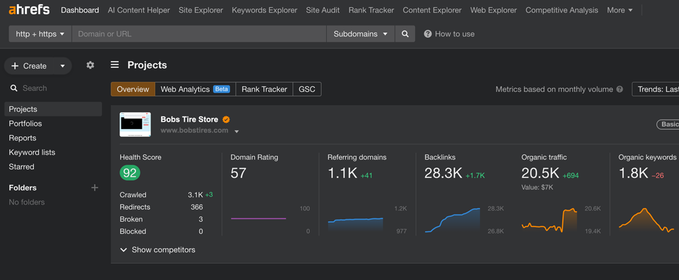This screenshot has width=679, height=280.
Task: Expand the Show competitors section
Action: pyautogui.click(x=158, y=250)
